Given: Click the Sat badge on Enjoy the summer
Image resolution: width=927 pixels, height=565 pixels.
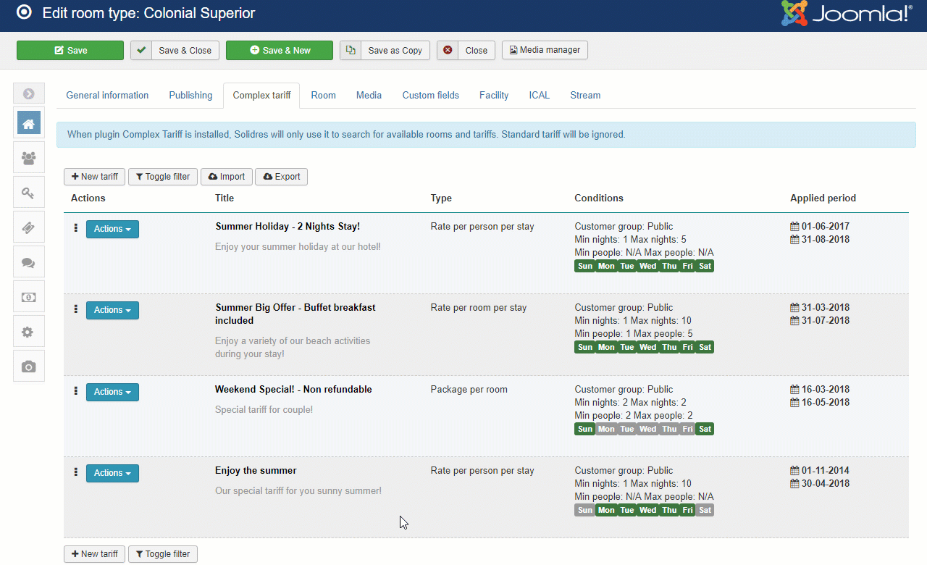Looking at the screenshot, I should point(705,510).
